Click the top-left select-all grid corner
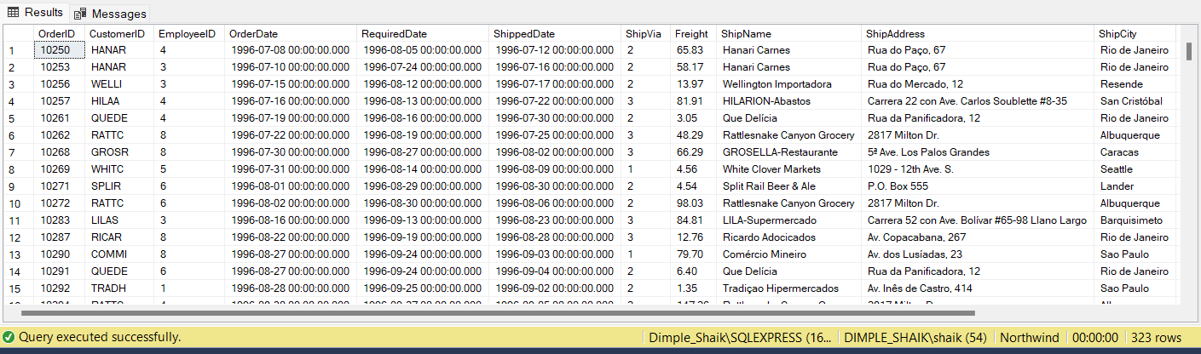Image resolution: width=1201 pixels, height=354 pixels. 17,33
